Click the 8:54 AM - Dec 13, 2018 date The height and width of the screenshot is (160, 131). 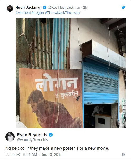(43, 154)
